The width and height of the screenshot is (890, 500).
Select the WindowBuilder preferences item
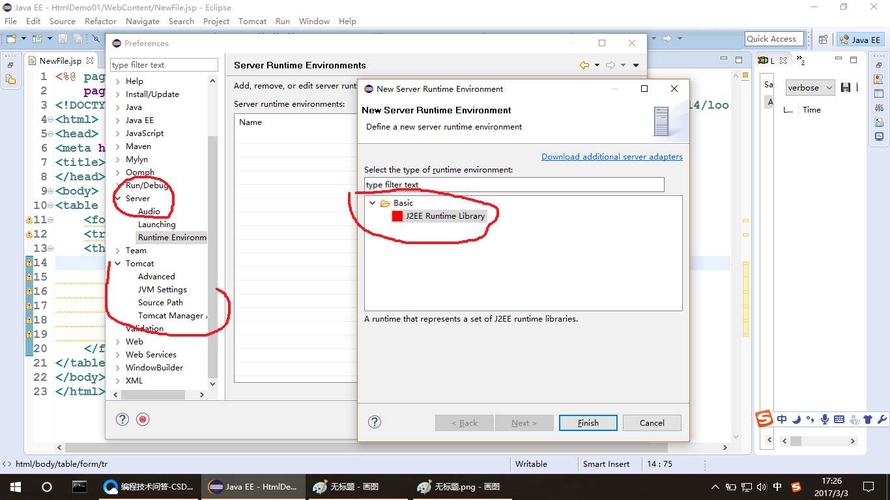click(154, 368)
